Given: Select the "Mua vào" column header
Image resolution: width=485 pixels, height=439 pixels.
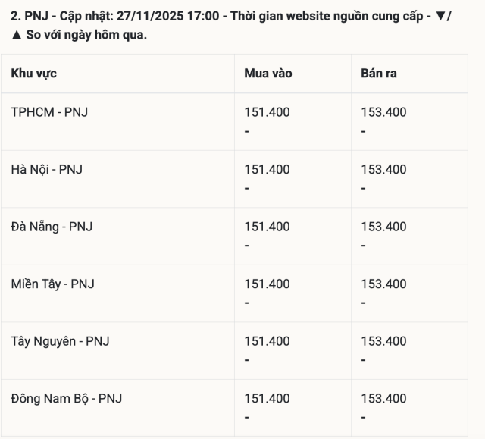Looking at the screenshot, I should pyautogui.click(x=268, y=74).
